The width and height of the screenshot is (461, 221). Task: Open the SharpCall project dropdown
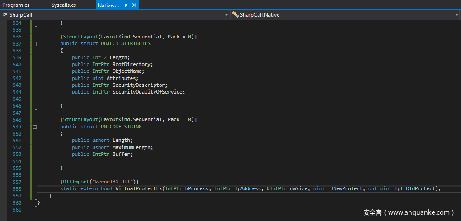pyautogui.click(x=226, y=15)
